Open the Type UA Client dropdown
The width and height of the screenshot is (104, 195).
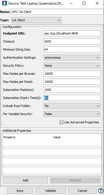tap(36, 20)
